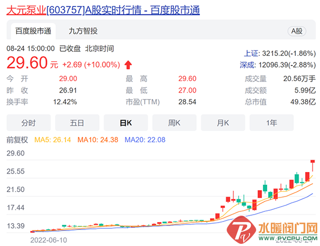Click the 13.39 y-axis label
Screen dimensions: 320x246
[x=15, y=226]
